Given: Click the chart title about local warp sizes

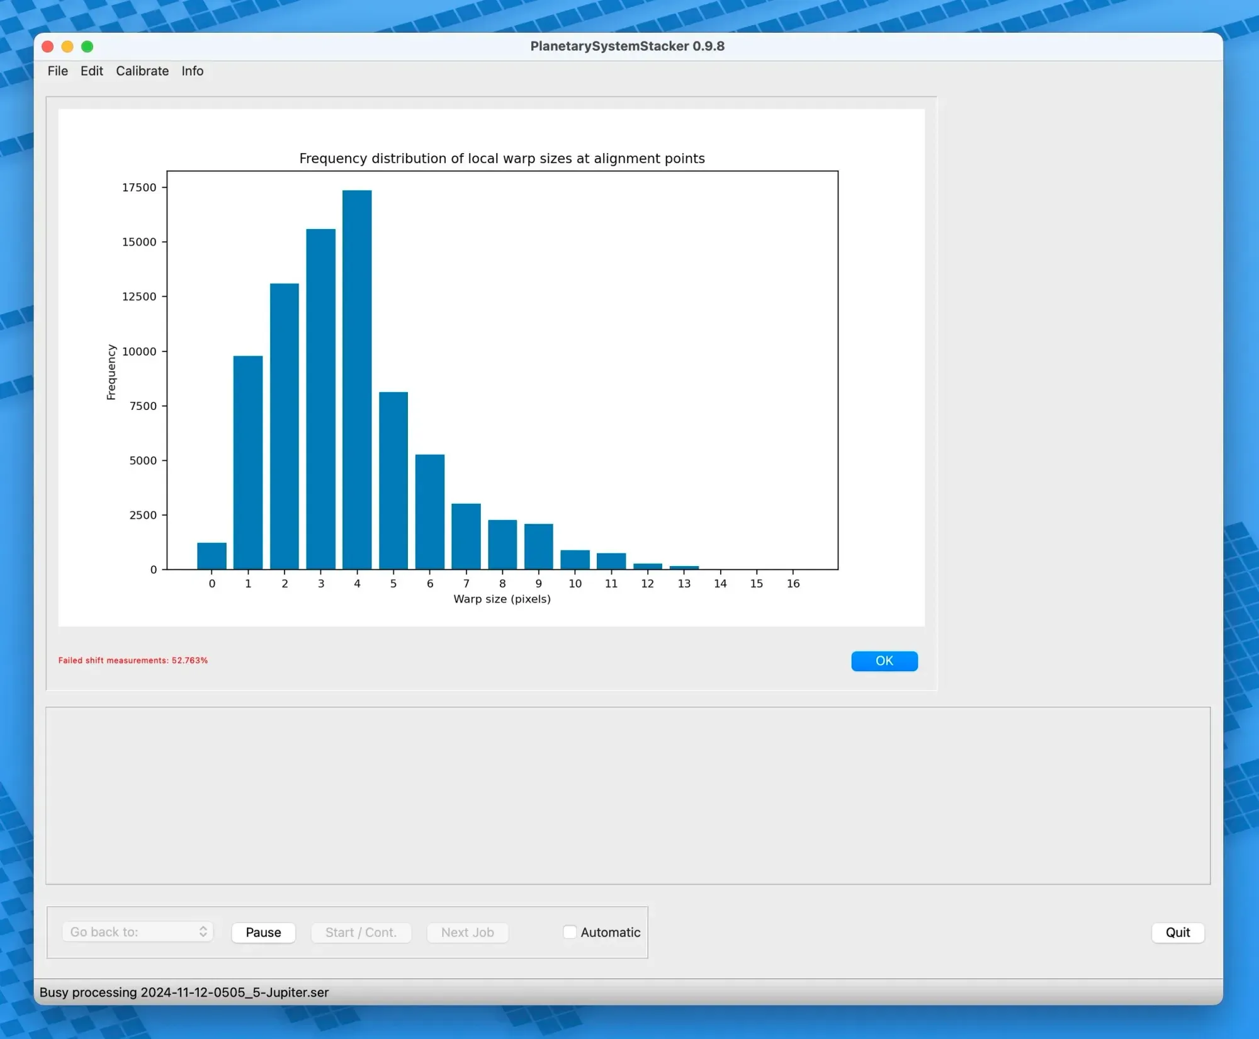Looking at the screenshot, I should [x=502, y=159].
